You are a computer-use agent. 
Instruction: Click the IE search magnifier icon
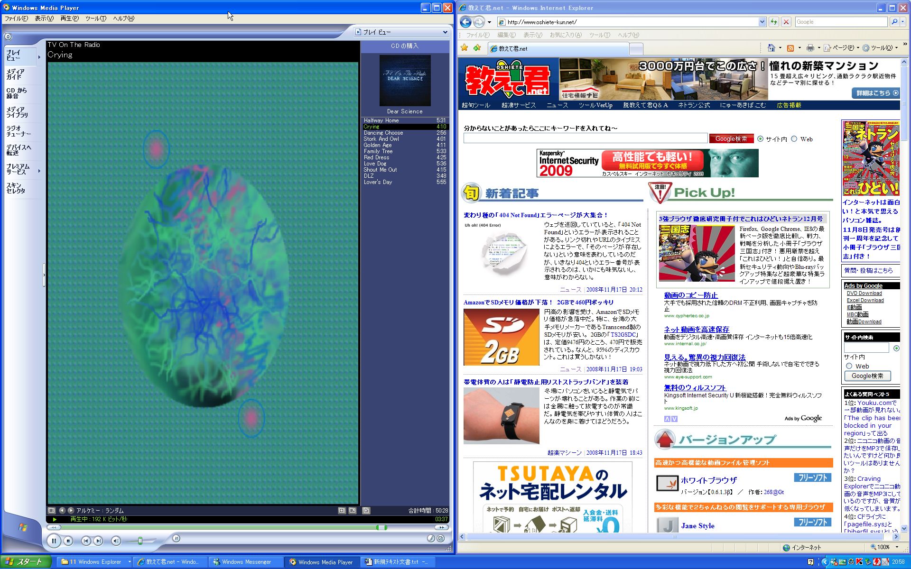point(894,22)
